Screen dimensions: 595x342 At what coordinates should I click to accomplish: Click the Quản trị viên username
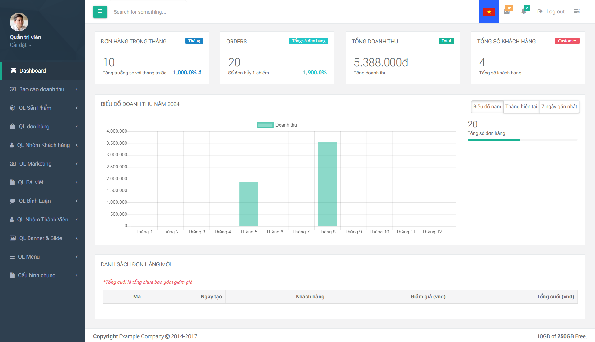point(25,37)
